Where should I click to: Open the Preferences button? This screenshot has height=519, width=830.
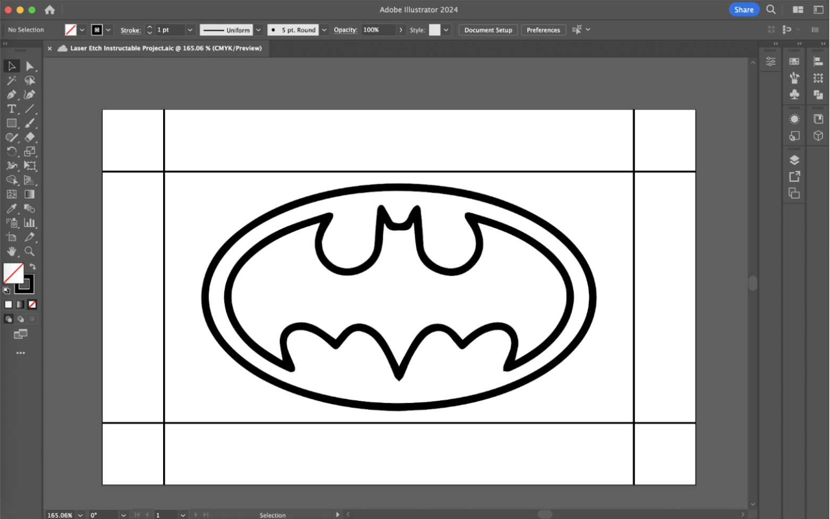pyautogui.click(x=543, y=30)
